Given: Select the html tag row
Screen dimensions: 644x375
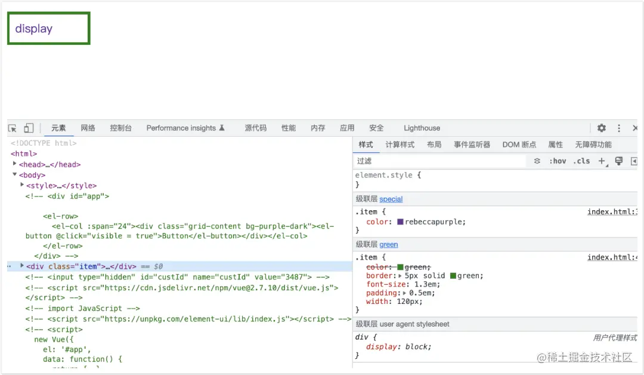Looking at the screenshot, I should (24, 154).
